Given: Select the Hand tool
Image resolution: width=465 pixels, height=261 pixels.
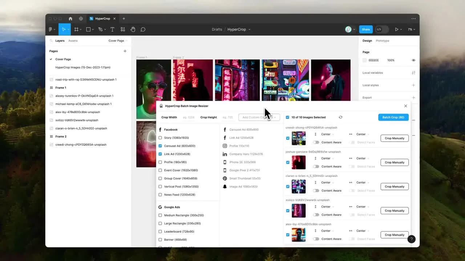Looking at the screenshot, I should [x=133, y=29].
